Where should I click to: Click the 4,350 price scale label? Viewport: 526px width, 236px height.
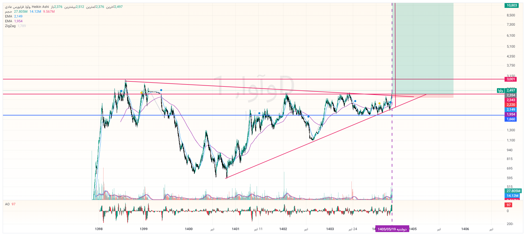pyautogui.click(x=511, y=56)
